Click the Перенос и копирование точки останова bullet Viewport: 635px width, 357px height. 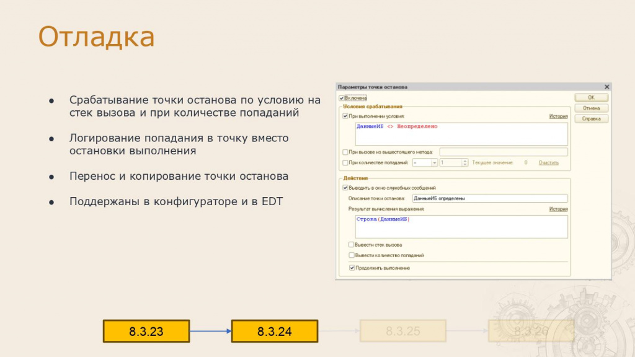pyautogui.click(x=179, y=177)
